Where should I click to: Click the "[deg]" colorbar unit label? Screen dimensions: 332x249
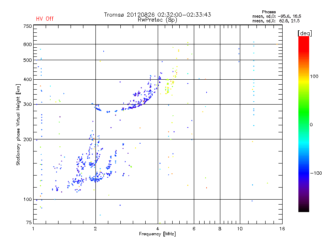point(305,33)
